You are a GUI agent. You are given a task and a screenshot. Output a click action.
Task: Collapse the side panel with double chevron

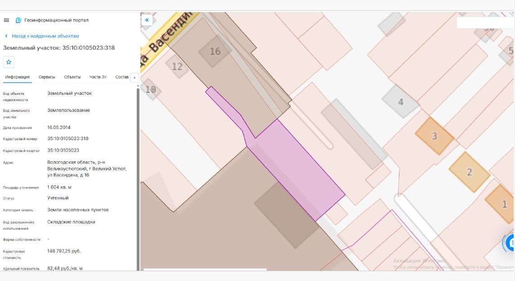[147, 20]
